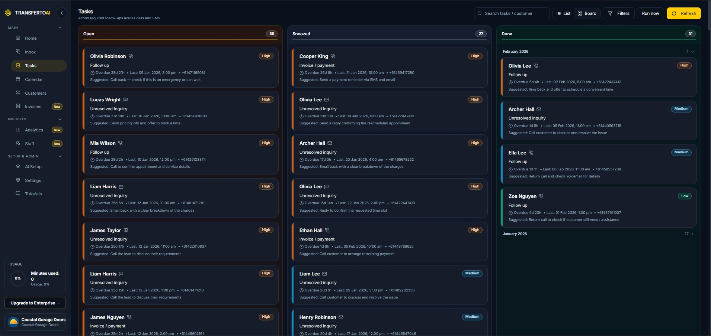Click the email icon beside Archer Hall in Snoozed
This screenshot has height=336, width=711.
[330, 143]
